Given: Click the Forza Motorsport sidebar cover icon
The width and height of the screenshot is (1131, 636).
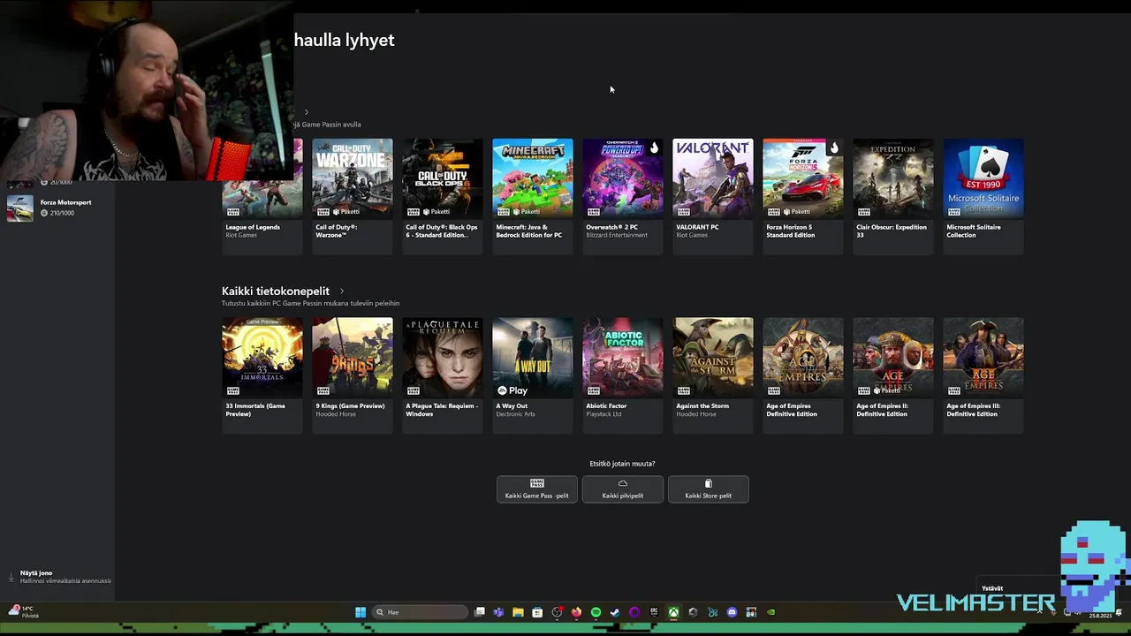Looking at the screenshot, I should [20, 208].
